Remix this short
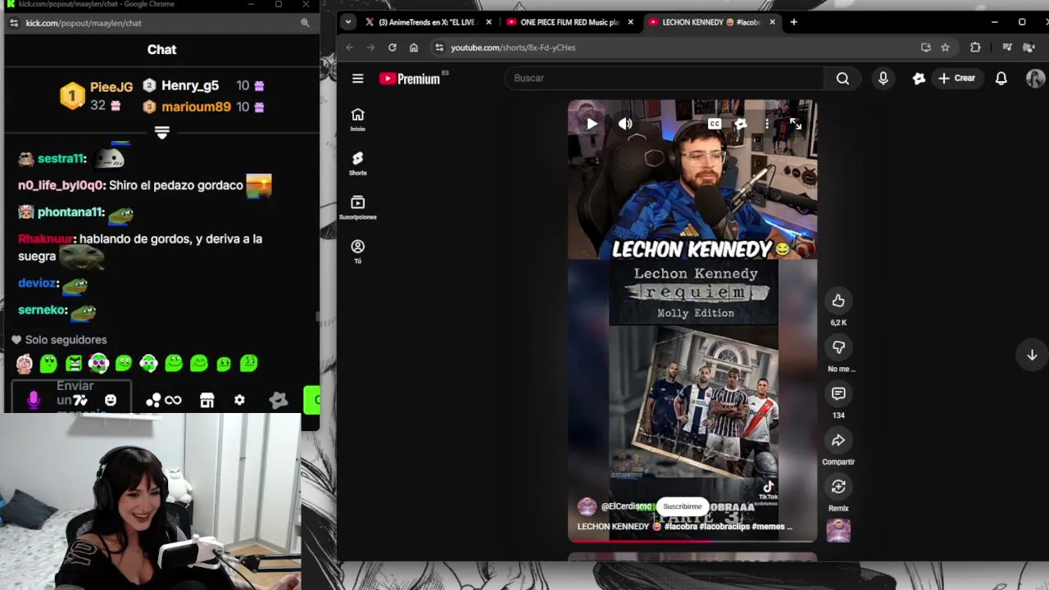 (838, 487)
